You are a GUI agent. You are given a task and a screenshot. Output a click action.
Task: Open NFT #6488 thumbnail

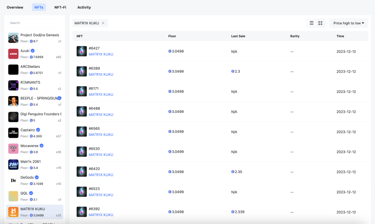point(82,111)
